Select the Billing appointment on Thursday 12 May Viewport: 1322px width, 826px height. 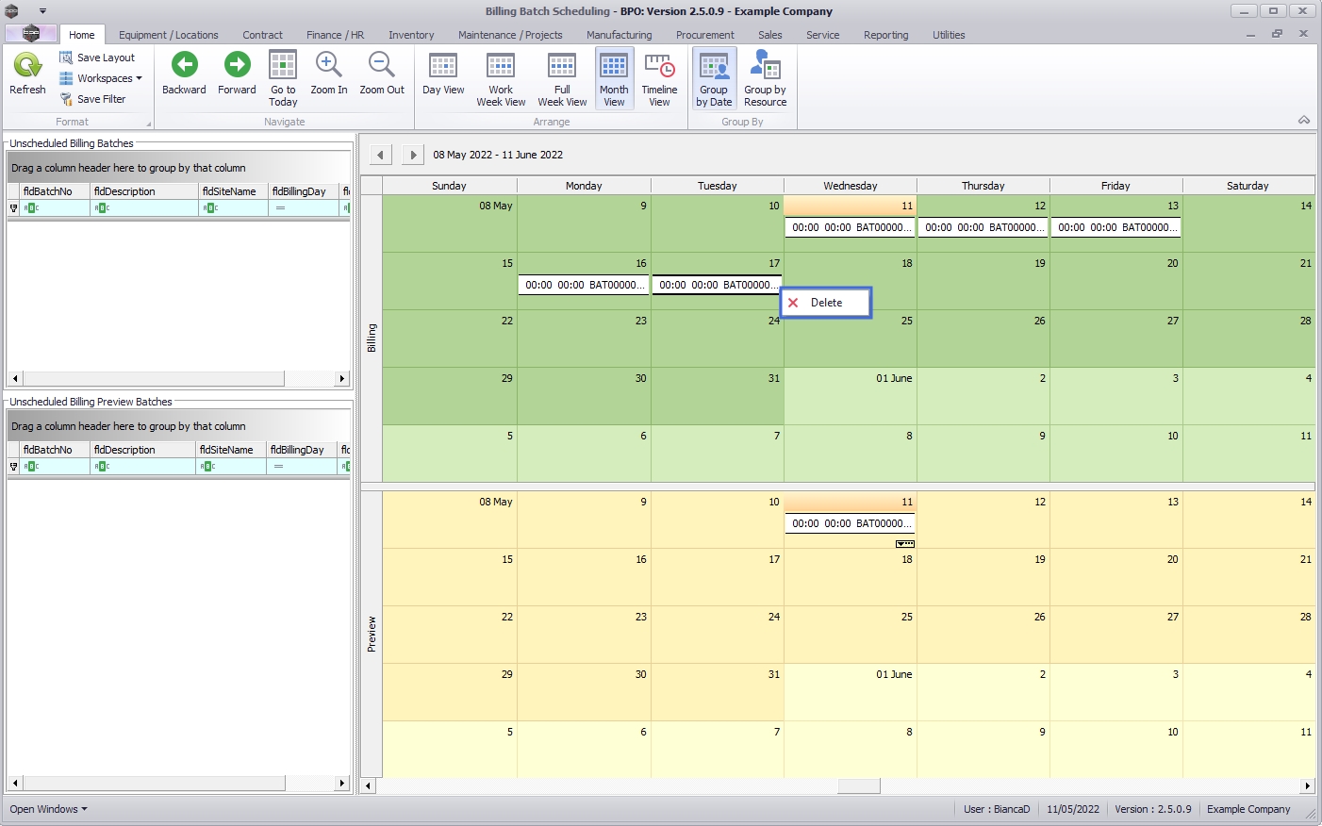[x=983, y=227]
